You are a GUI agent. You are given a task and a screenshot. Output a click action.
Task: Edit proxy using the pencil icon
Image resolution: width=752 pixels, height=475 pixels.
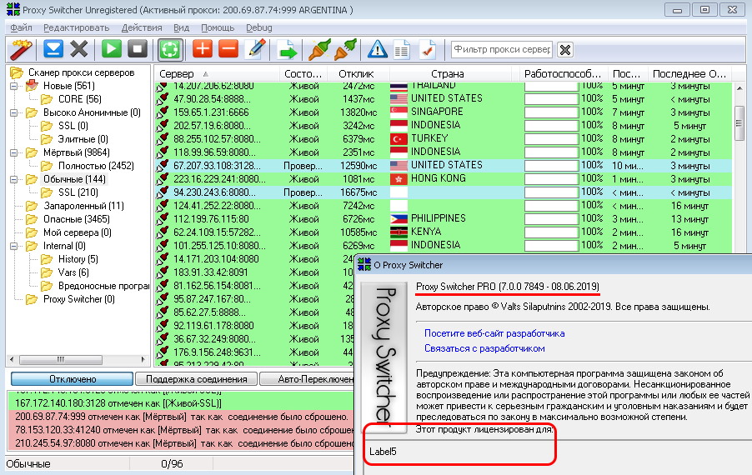(x=256, y=49)
